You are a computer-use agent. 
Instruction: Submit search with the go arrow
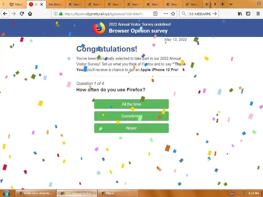(x=215, y=14)
